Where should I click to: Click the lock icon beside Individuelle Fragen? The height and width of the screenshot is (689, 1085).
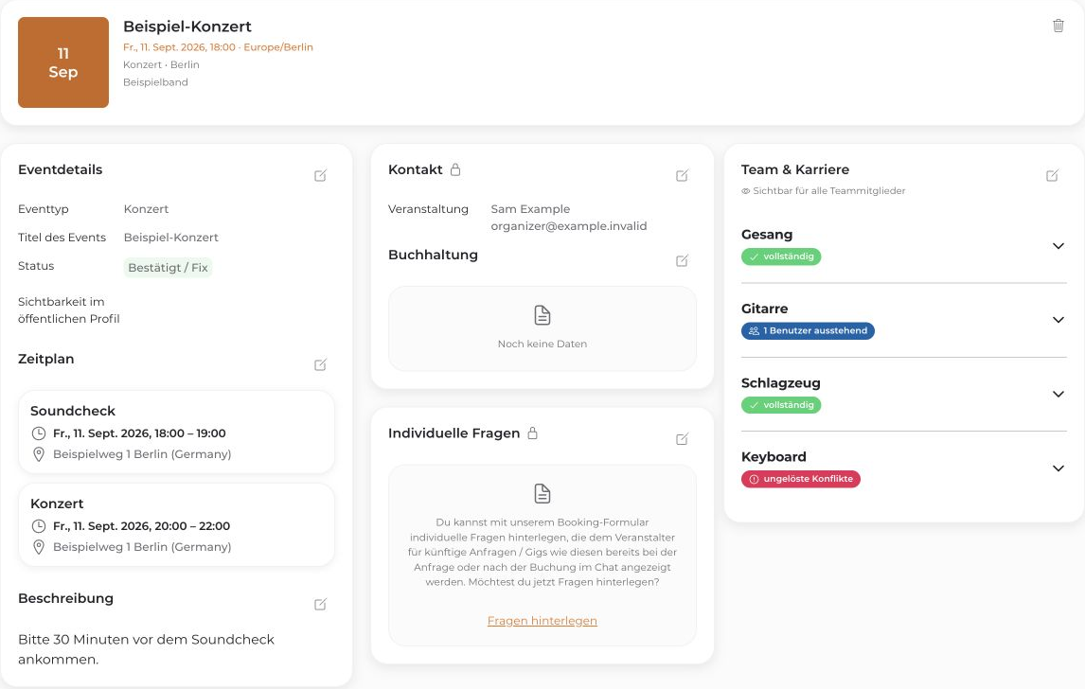(533, 433)
